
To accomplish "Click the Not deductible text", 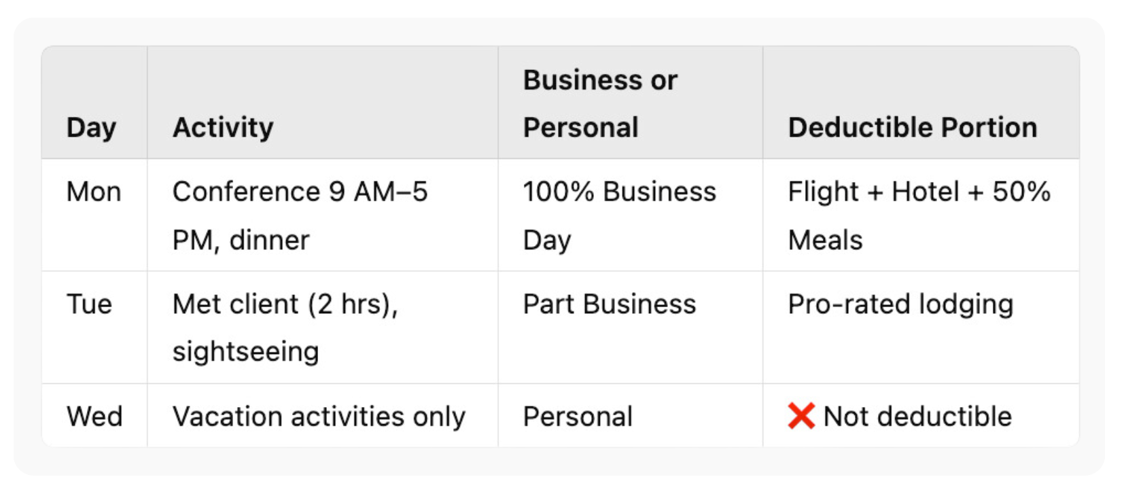I will [917, 417].
